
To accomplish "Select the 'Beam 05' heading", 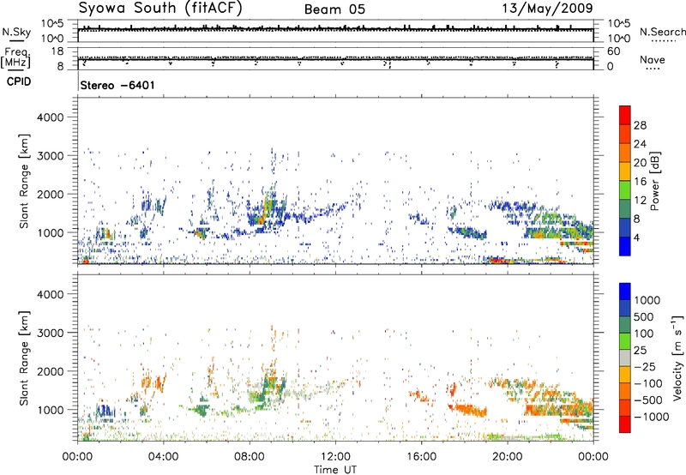I will tap(334, 9).
